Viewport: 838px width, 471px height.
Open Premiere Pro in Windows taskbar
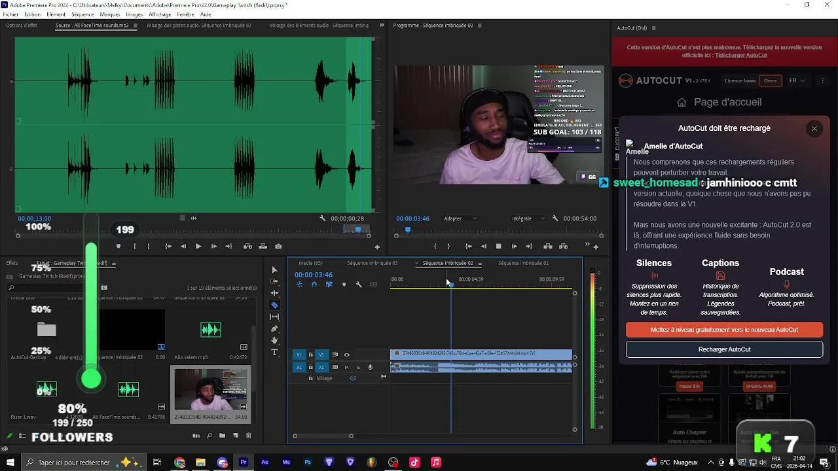tap(244, 462)
